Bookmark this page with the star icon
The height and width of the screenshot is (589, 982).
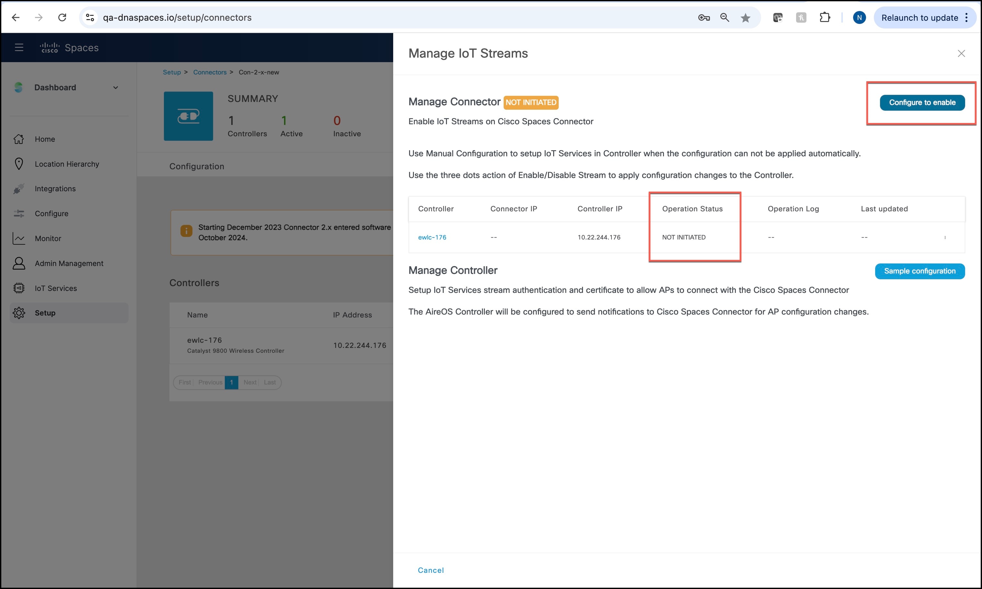(x=745, y=17)
